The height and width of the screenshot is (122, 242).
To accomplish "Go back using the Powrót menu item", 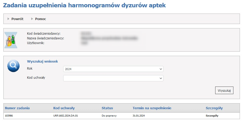I will [x=17, y=19].
